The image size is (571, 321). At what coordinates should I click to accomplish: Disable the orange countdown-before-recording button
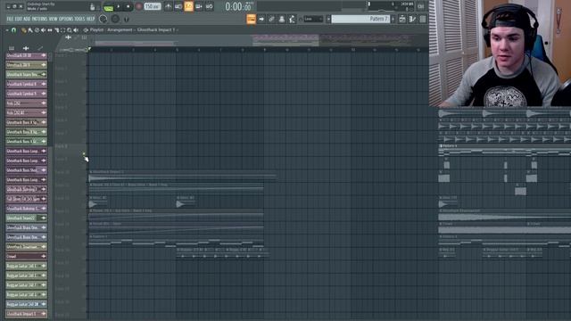[188, 6]
